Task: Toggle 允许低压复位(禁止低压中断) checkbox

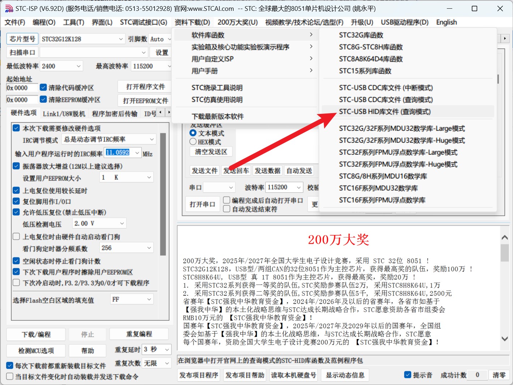Action: click(x=16, y=212)
